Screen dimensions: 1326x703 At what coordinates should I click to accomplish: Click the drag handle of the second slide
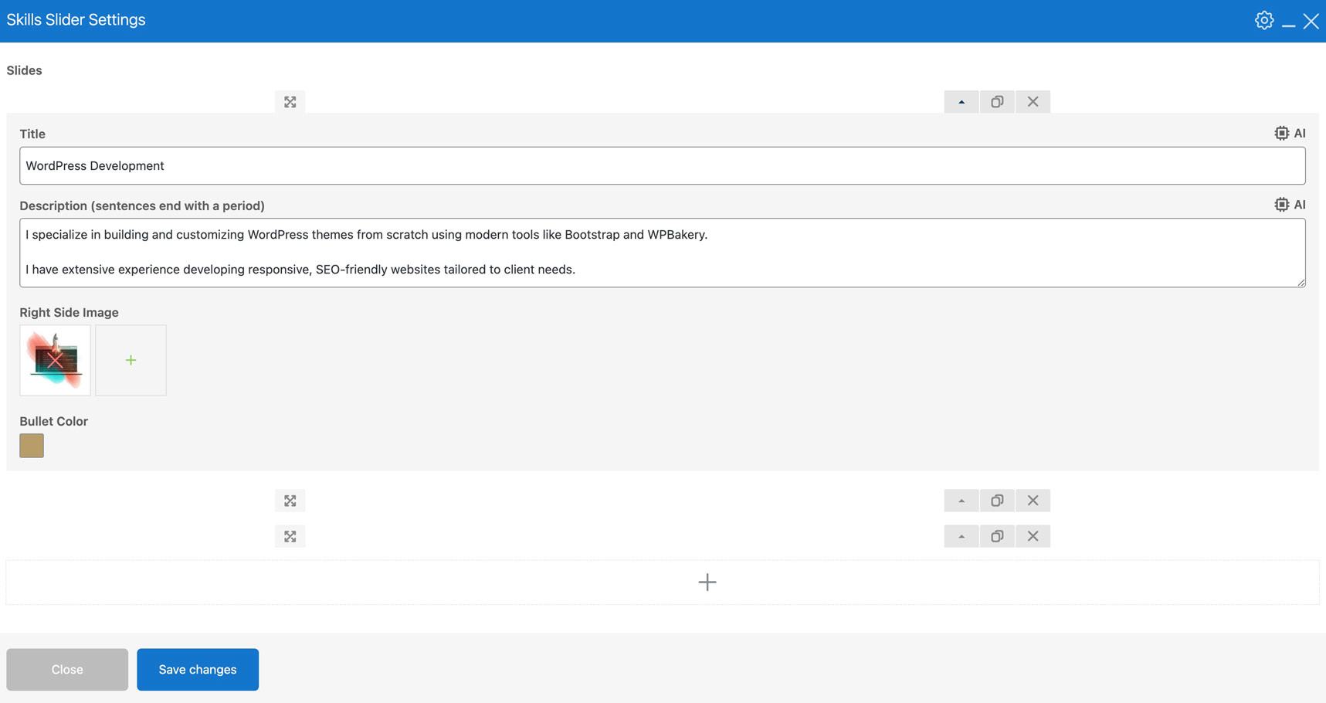290,501
